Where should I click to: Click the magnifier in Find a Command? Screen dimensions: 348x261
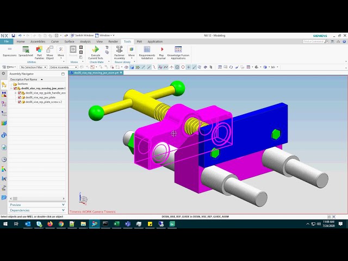[x=326, y=41]
